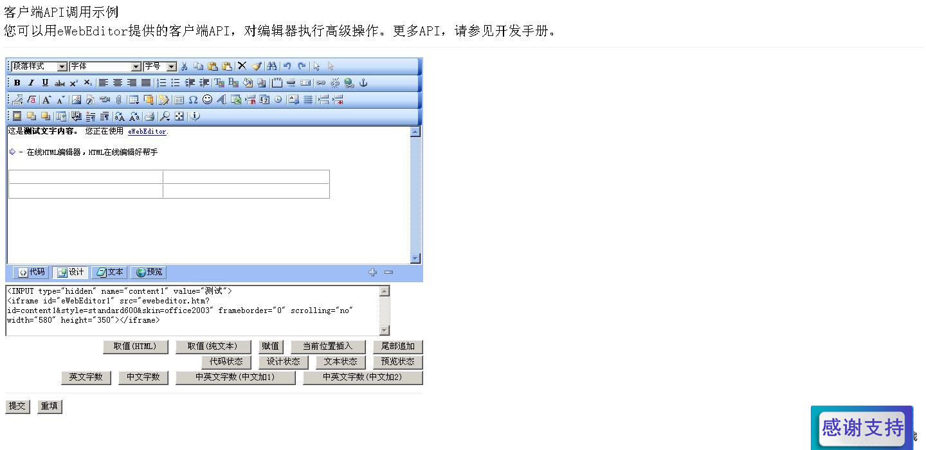Click the 设计状态 button
926x450 pixels.
click(284, 362)
